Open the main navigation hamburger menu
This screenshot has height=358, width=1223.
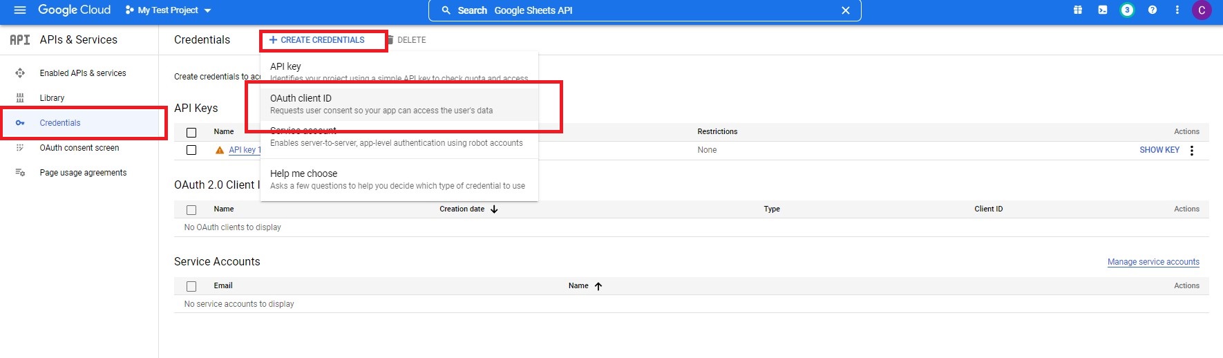20,10
